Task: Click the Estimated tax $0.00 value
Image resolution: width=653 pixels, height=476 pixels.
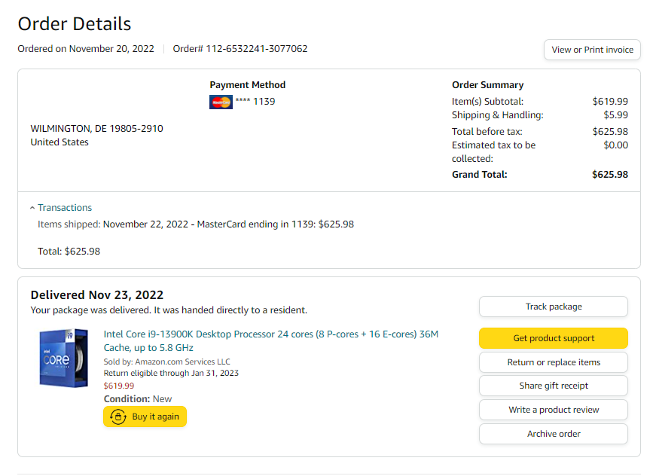Action: click(615, 145)
